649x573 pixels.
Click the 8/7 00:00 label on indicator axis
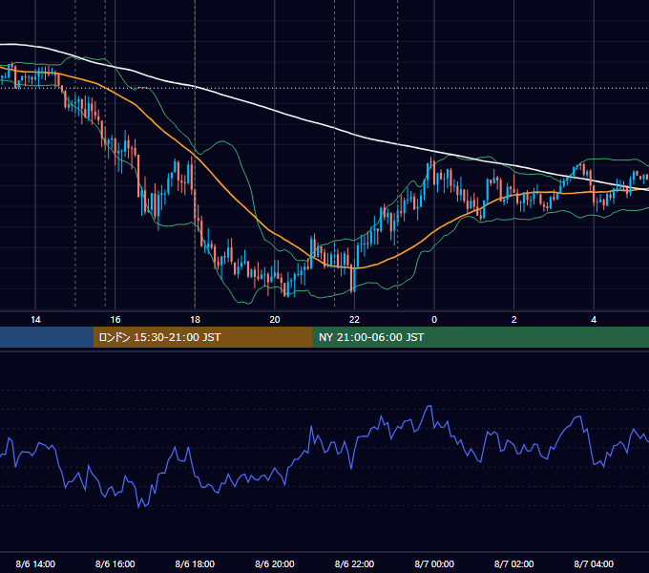pyautogui.click(x=434, y=563)
